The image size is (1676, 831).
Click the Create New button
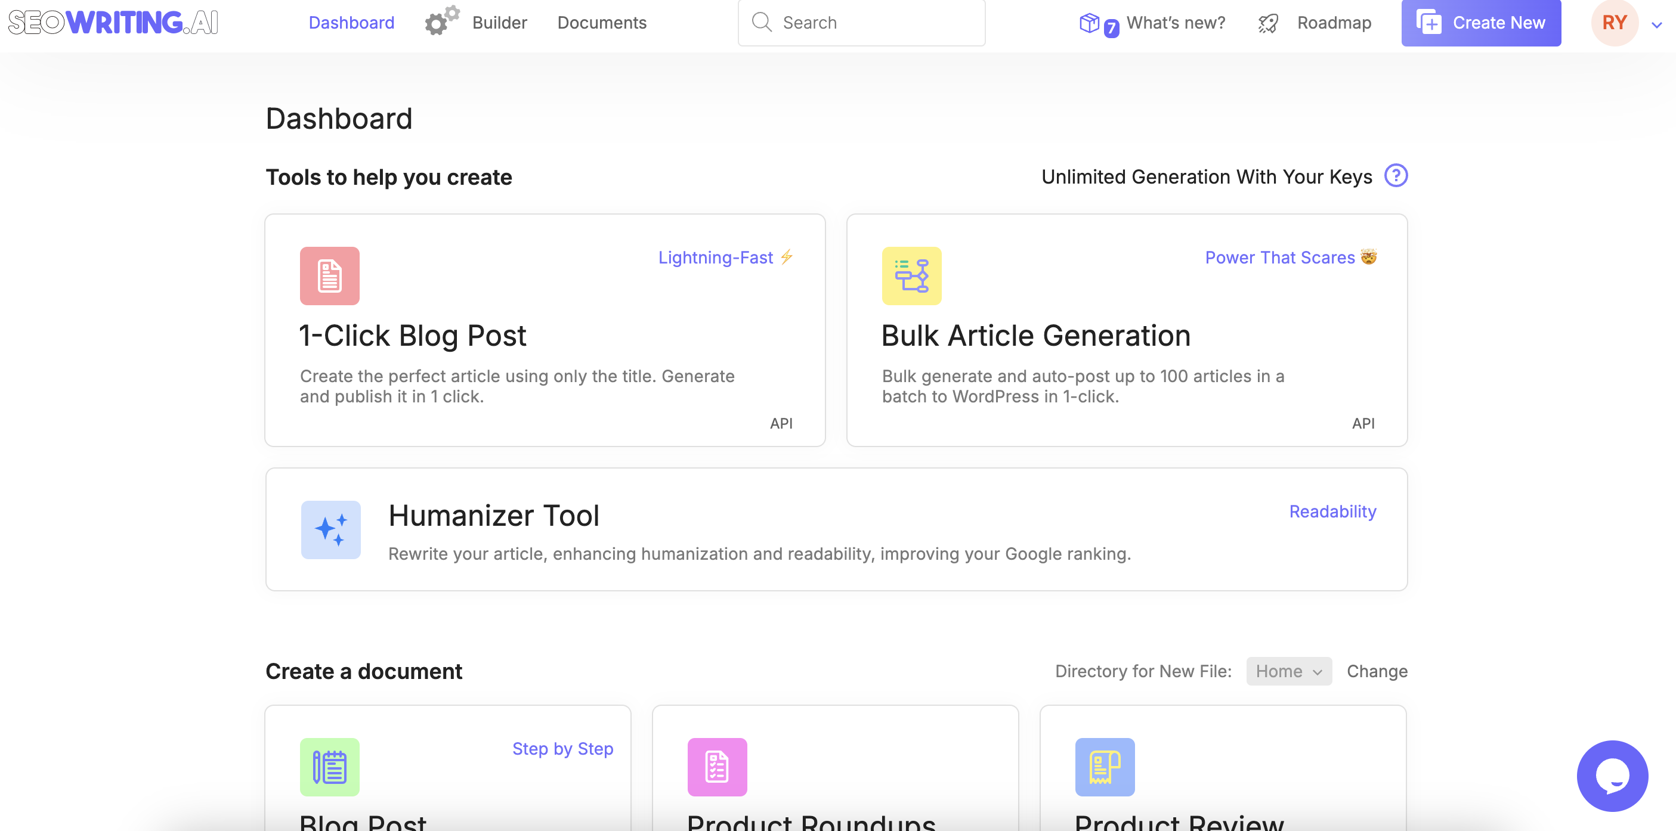tap(1482, 22)
